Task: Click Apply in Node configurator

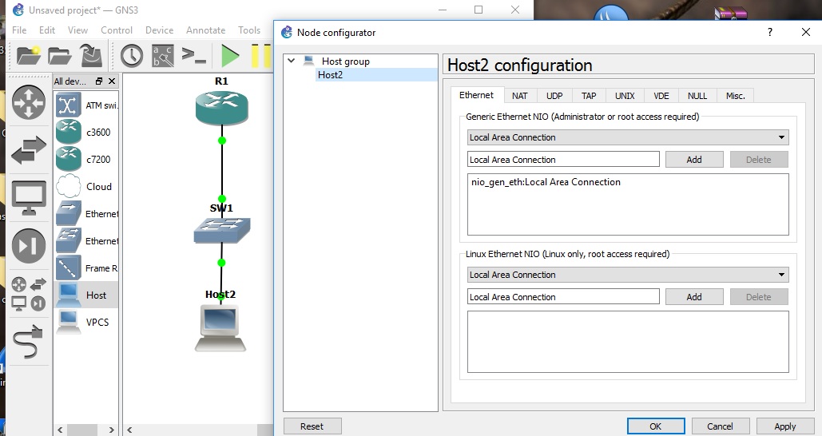Action: (784, 426)
